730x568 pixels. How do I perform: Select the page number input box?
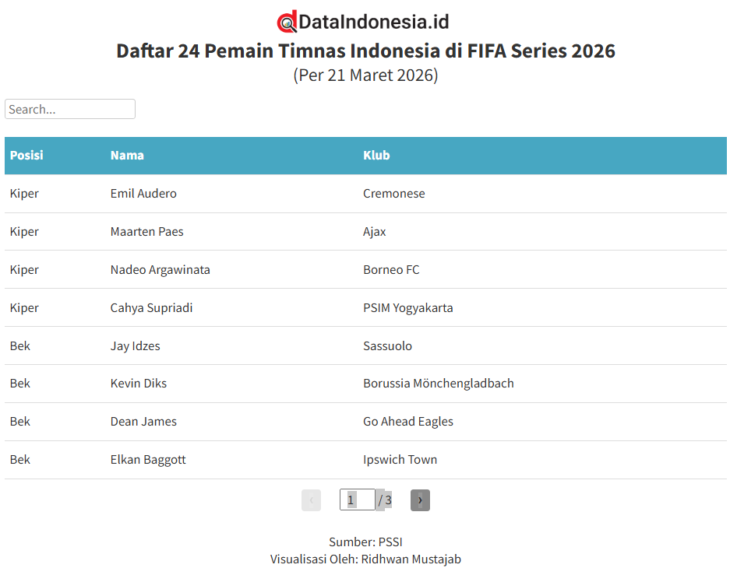[x=357, y=500]
